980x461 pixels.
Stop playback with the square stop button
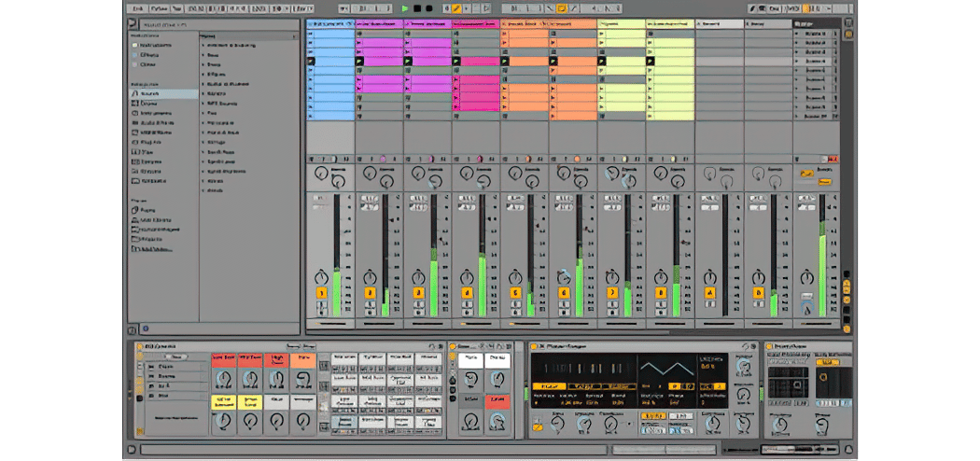[417, 8]
